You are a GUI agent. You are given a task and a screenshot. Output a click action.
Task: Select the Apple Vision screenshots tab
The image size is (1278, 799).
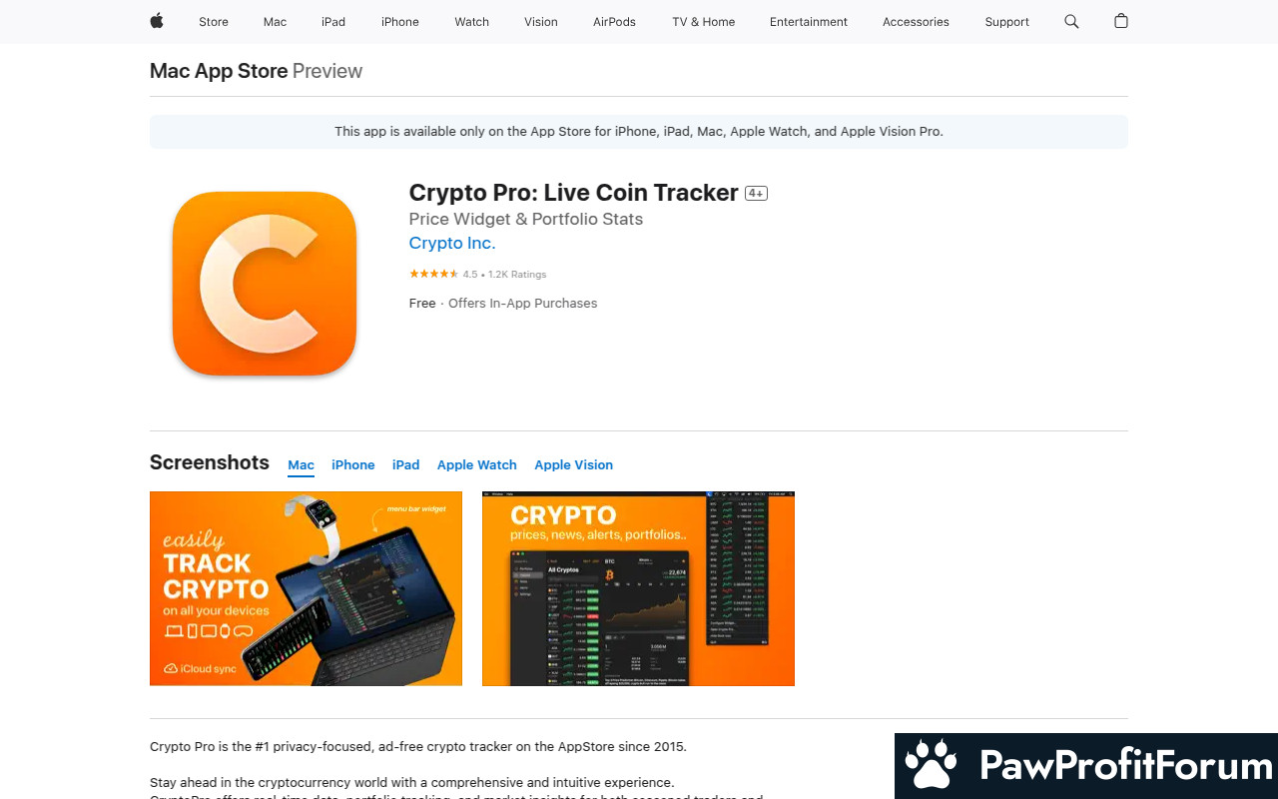[x=574, y=465]
